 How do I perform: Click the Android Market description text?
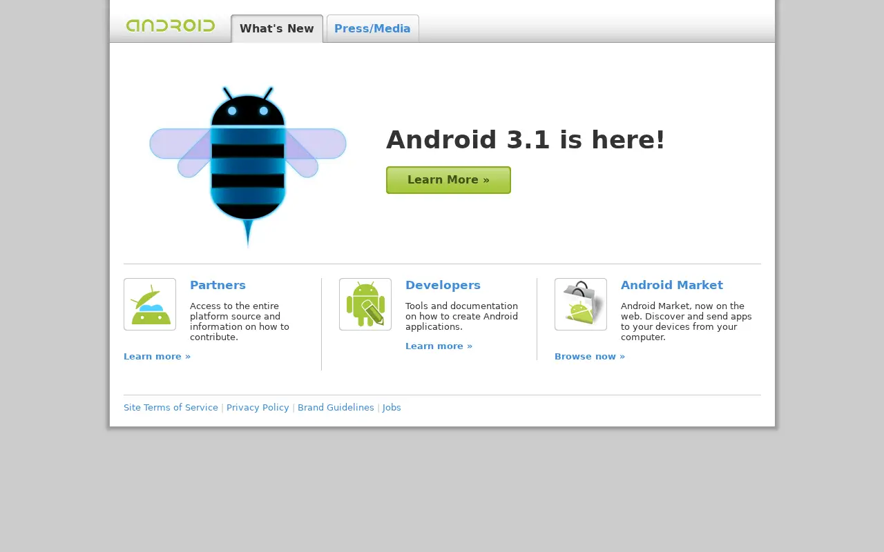coord(686,322)
